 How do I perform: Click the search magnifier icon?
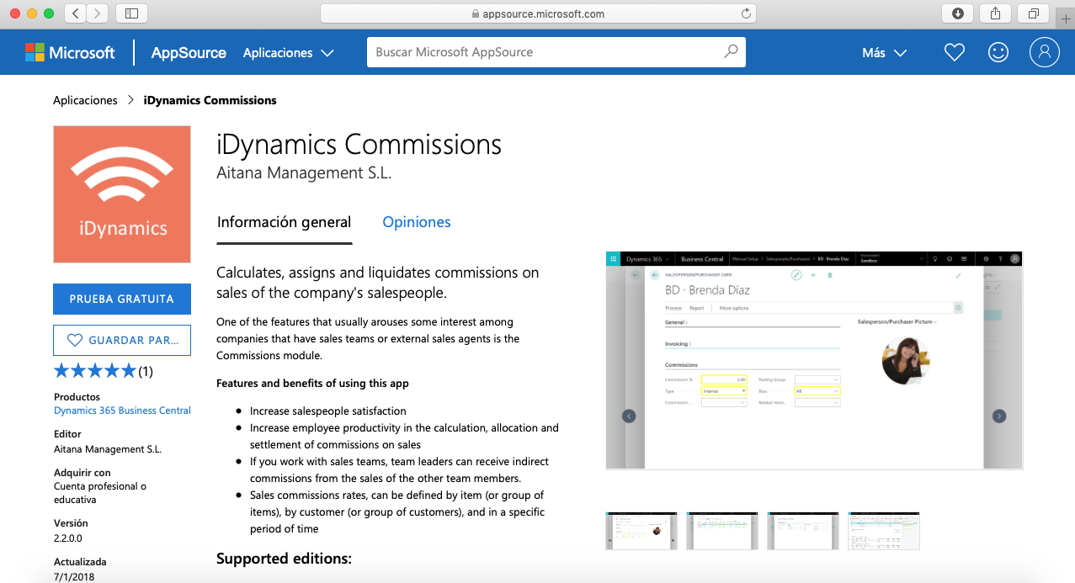(732, 52)
